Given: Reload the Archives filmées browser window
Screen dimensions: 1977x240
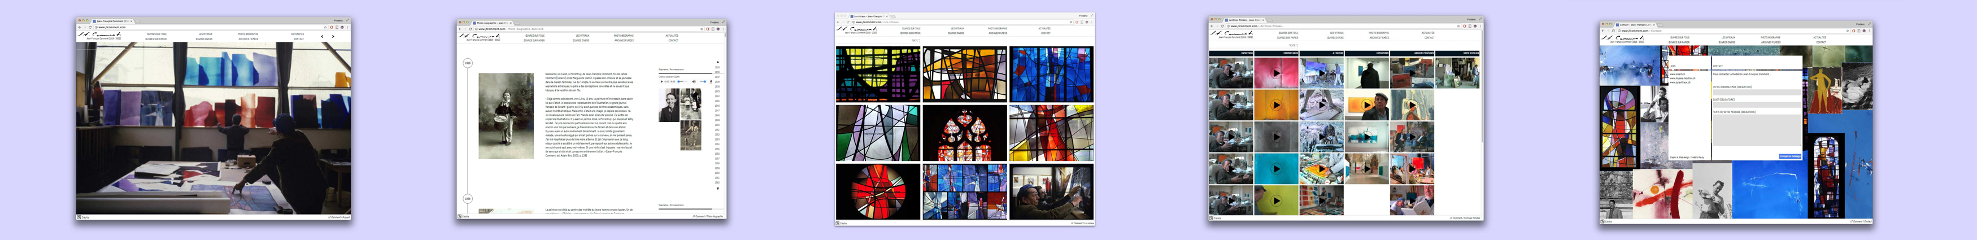Looking at the screenshot, I should pyautogui.click(x=1222, y=26).
